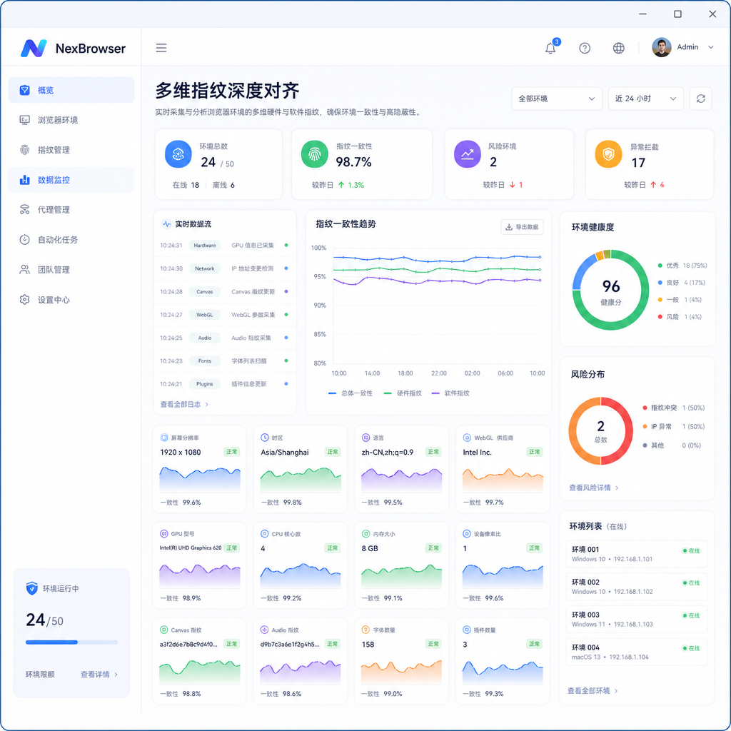This screenshot has height=731, width=731.
Task: Open 代理管理 in the sidebar
Action: [x=71, y=210]
